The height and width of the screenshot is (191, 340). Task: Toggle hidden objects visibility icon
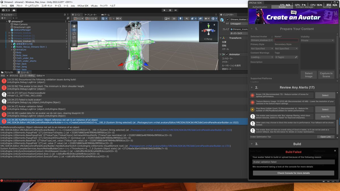point(201,19)
